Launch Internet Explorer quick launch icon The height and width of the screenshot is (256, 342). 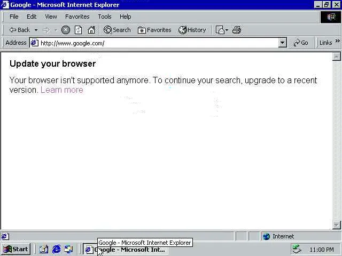[56, 249]
